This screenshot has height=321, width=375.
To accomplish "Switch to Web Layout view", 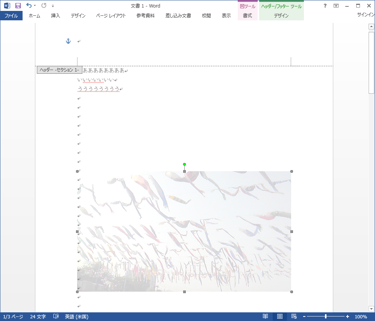I will point(294,316).
